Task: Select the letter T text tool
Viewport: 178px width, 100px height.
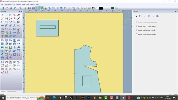Action: 3,36
